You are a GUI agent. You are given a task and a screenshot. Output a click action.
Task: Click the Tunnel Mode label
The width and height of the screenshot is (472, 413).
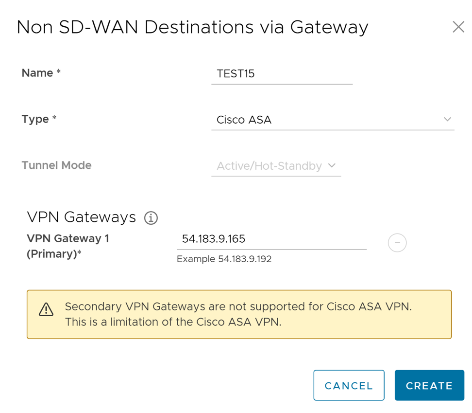(56, 165)
